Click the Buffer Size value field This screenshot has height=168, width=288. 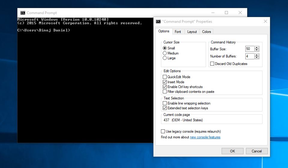[x=250, y=49]
